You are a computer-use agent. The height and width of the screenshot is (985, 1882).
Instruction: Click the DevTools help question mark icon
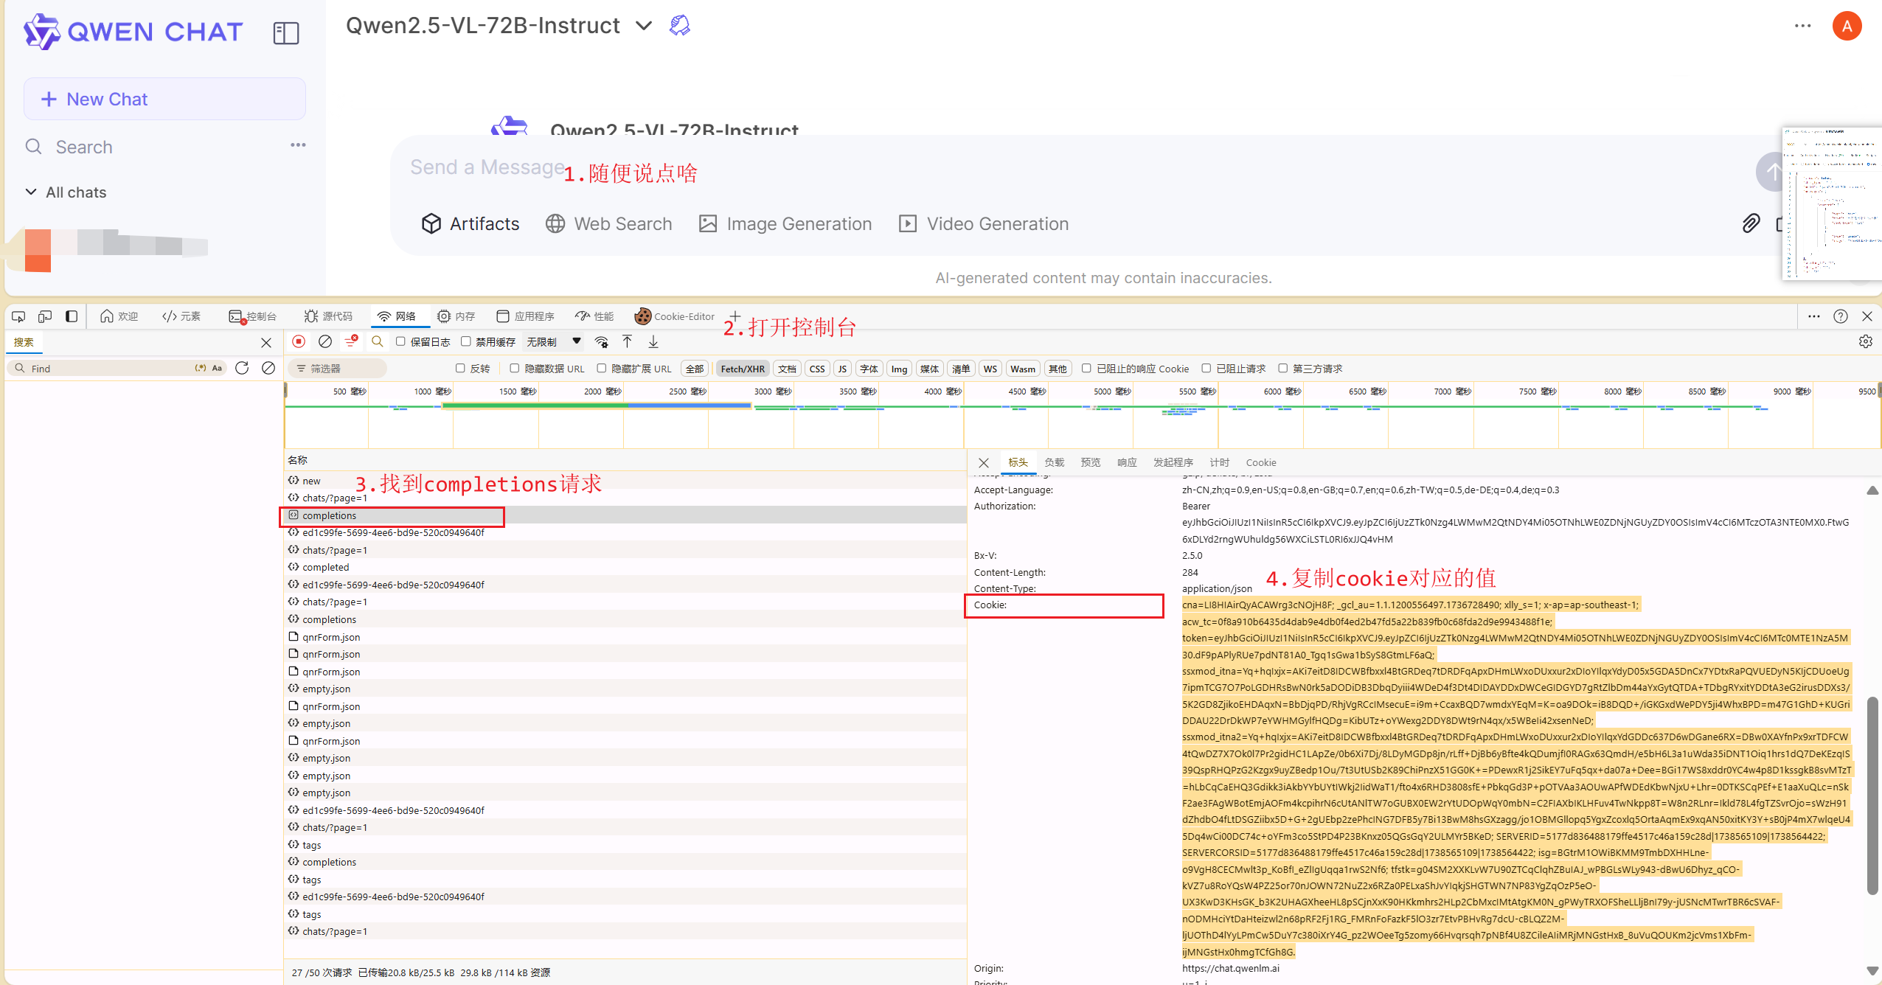[x=1841, y=316]
